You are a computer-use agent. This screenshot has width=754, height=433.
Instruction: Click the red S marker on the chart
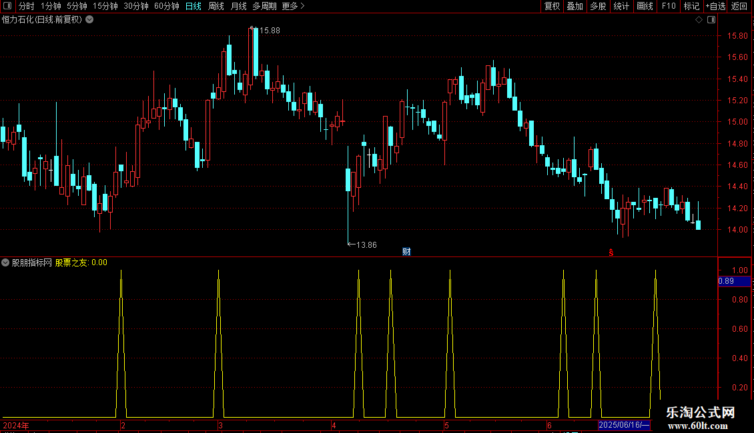611,252
